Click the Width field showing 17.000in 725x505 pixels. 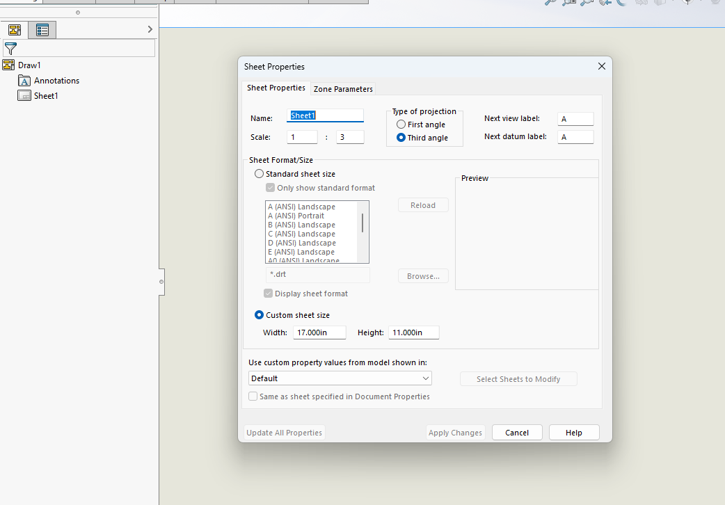[x=319, y=332]
